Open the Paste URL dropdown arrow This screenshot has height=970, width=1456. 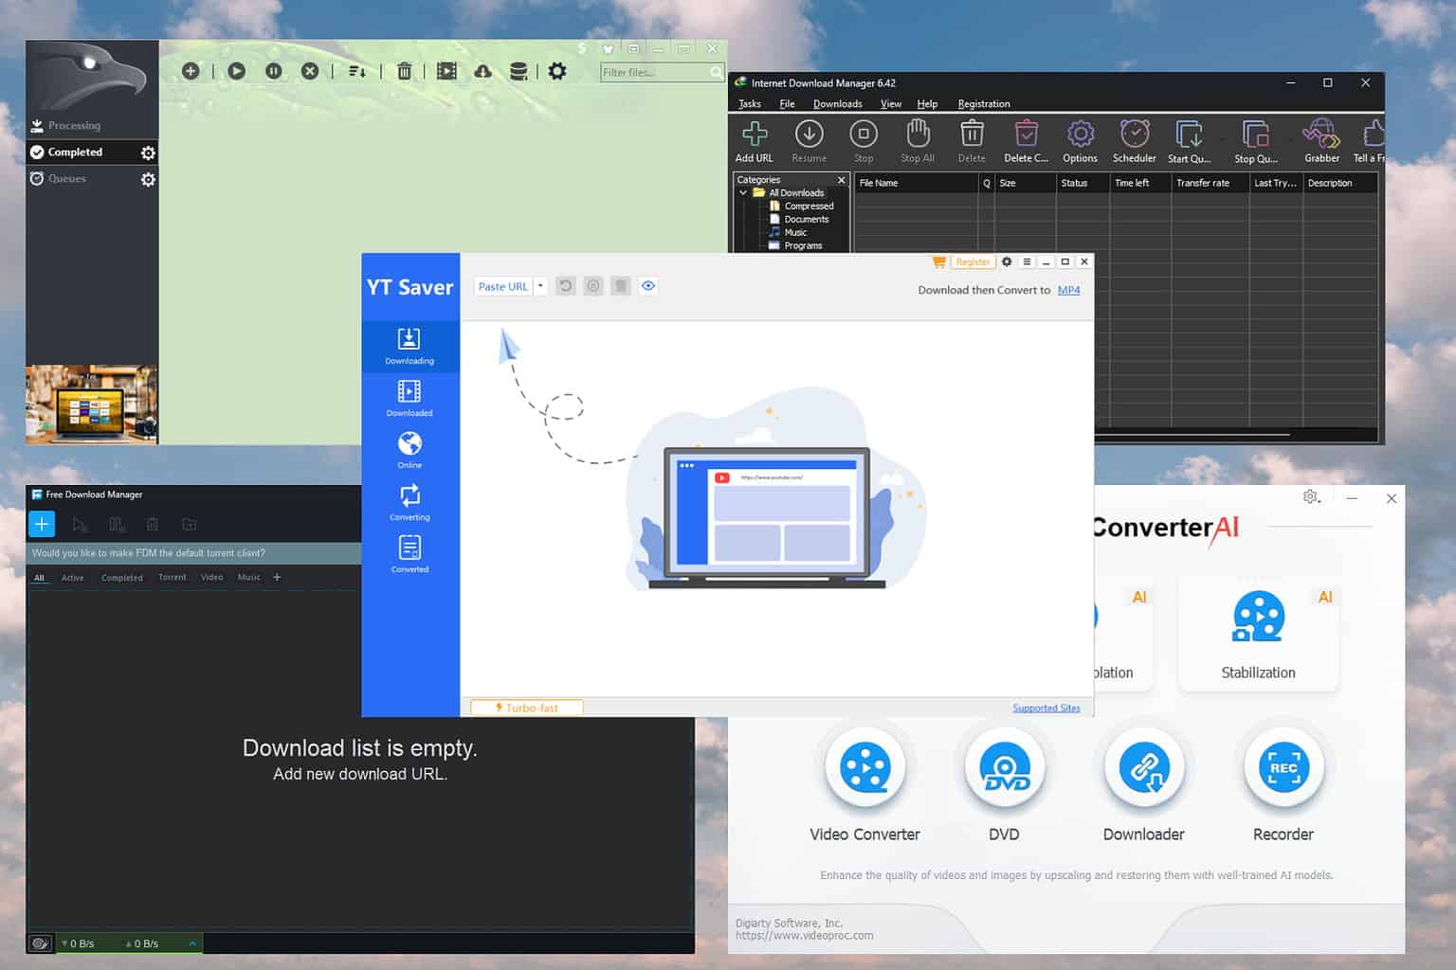(x=539, y=285)
